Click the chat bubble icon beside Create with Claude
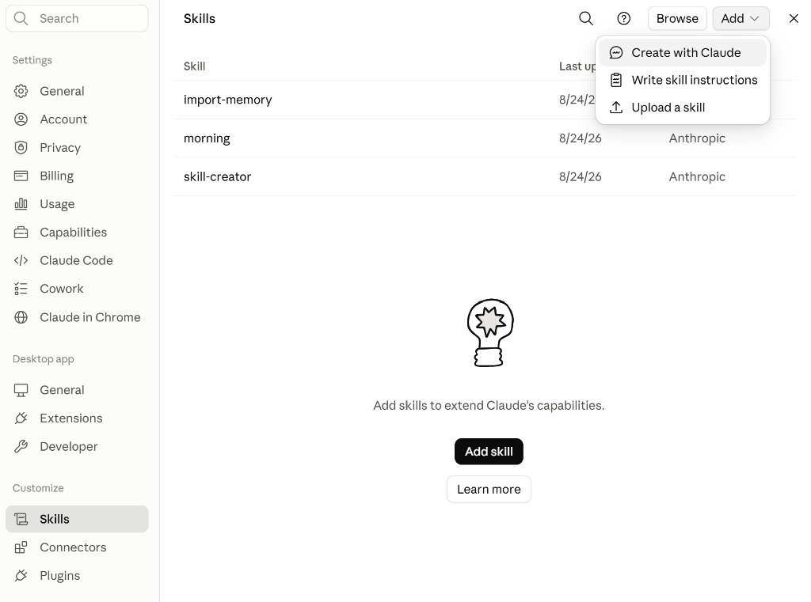811x602 pixels. pyautogui.click(x=615, y=53)
